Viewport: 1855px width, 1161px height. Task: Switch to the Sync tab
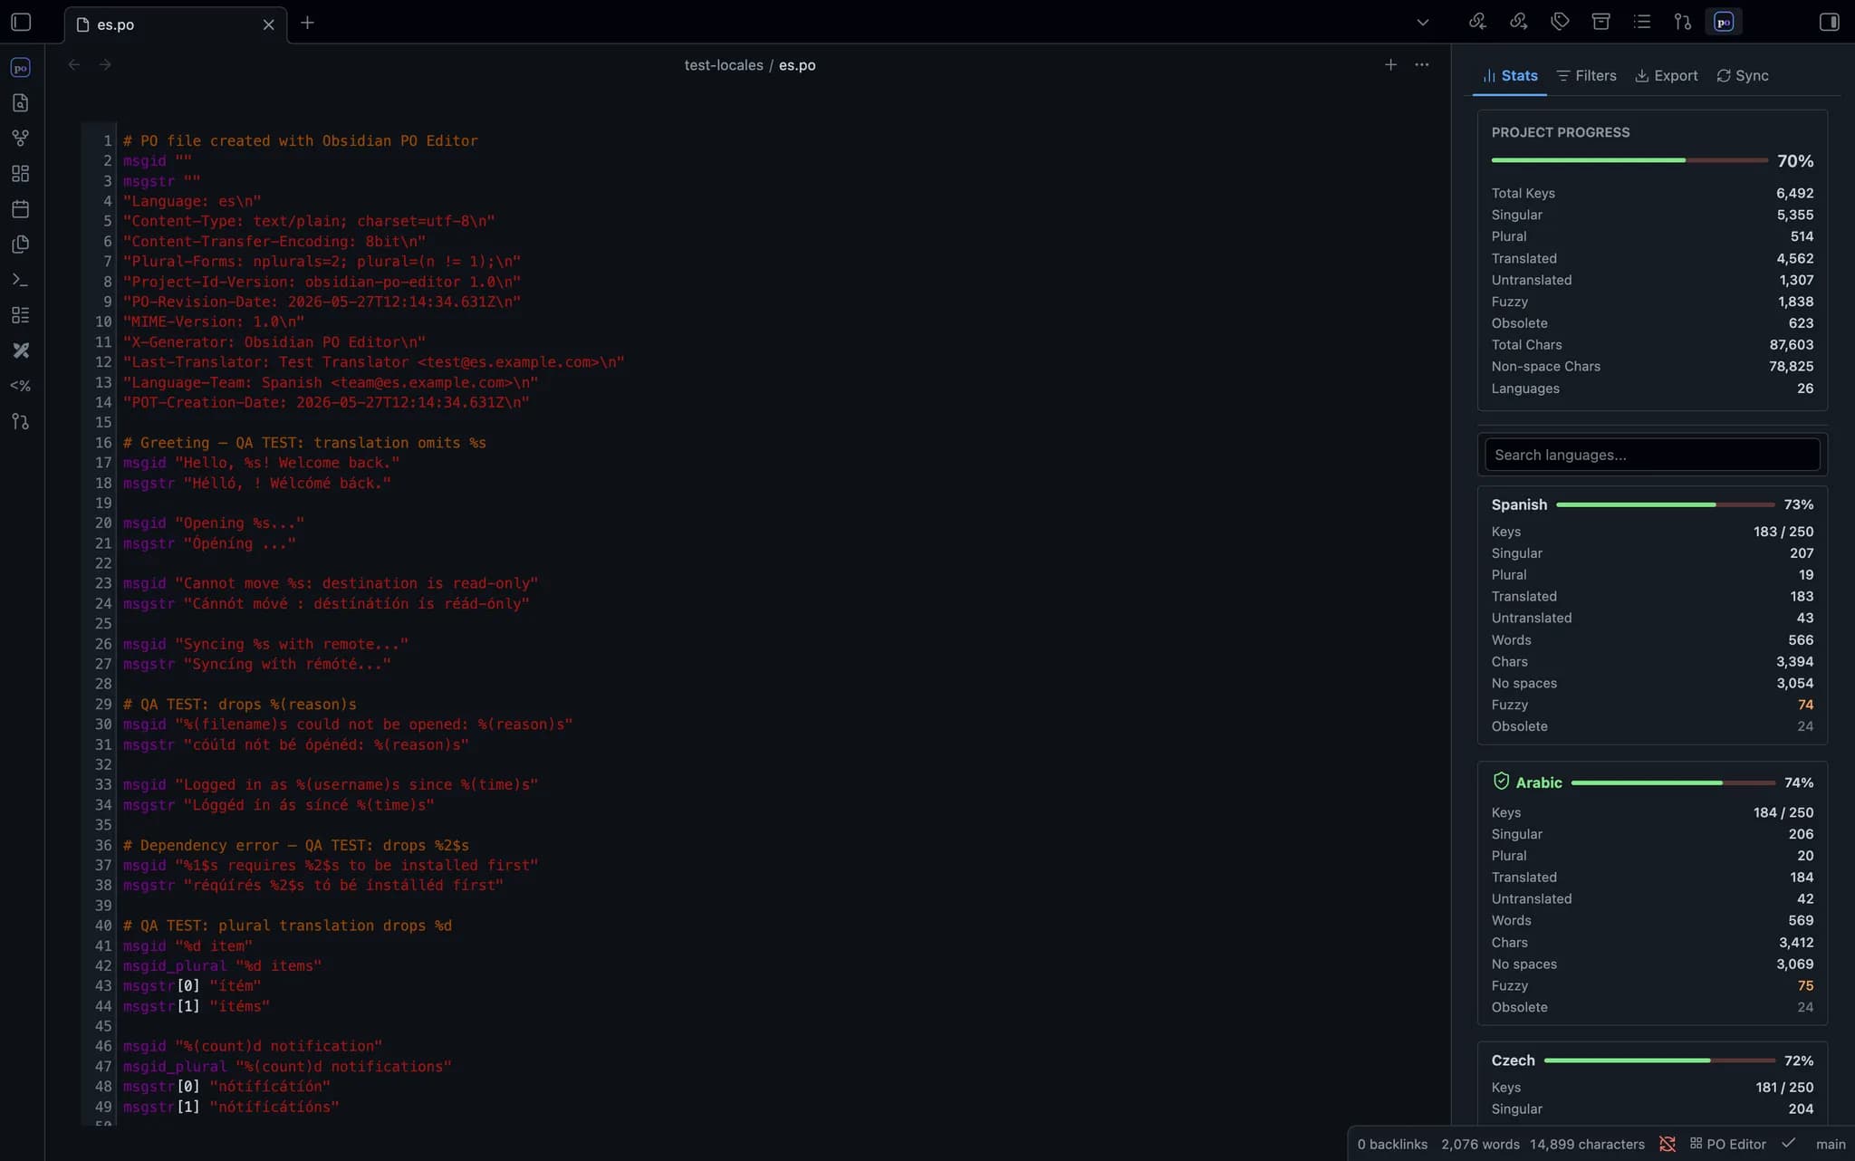[x=1743, y=76]
